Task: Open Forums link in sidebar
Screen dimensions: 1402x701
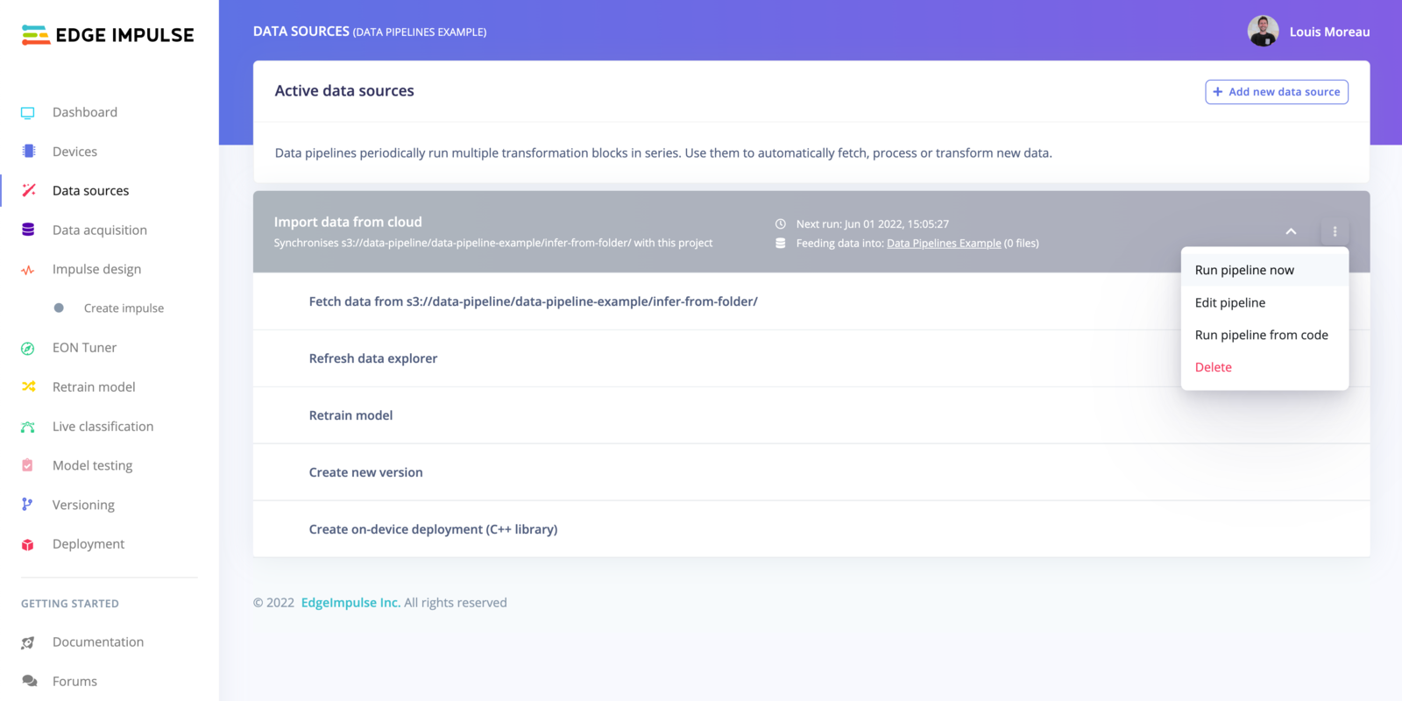Action: click(x=74, y=681)
